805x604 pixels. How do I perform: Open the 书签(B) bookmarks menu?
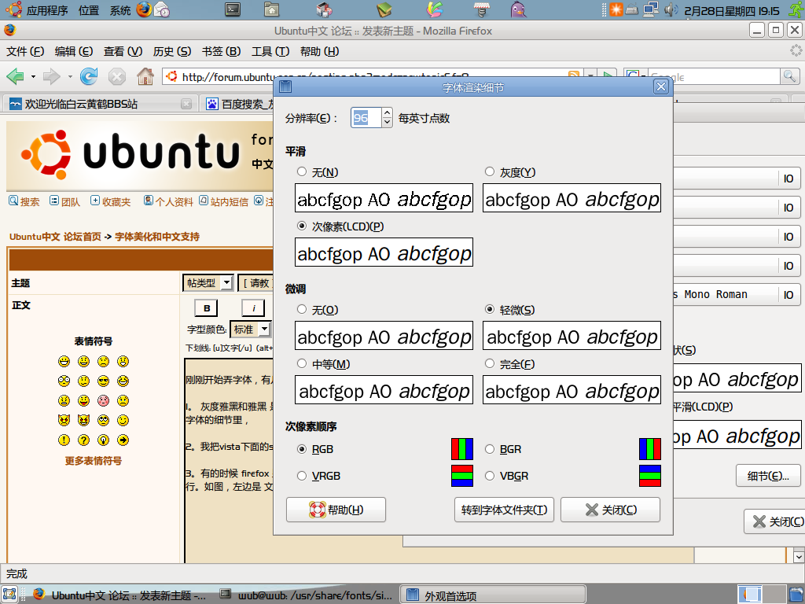(x=221, y=51)
